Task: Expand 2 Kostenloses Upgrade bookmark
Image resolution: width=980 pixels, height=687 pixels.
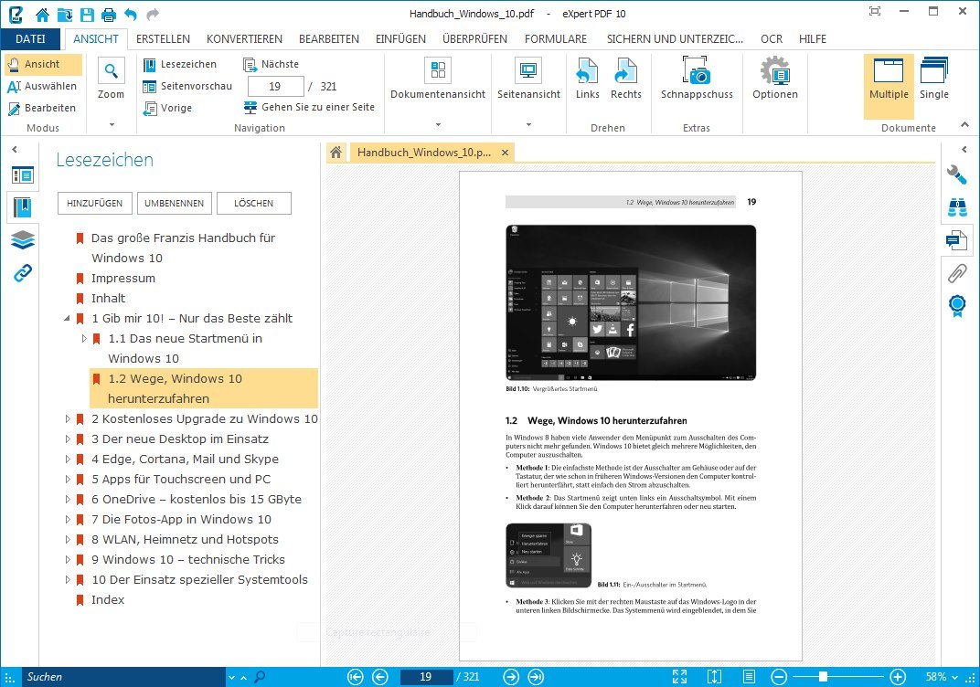Action: (68, 419)
